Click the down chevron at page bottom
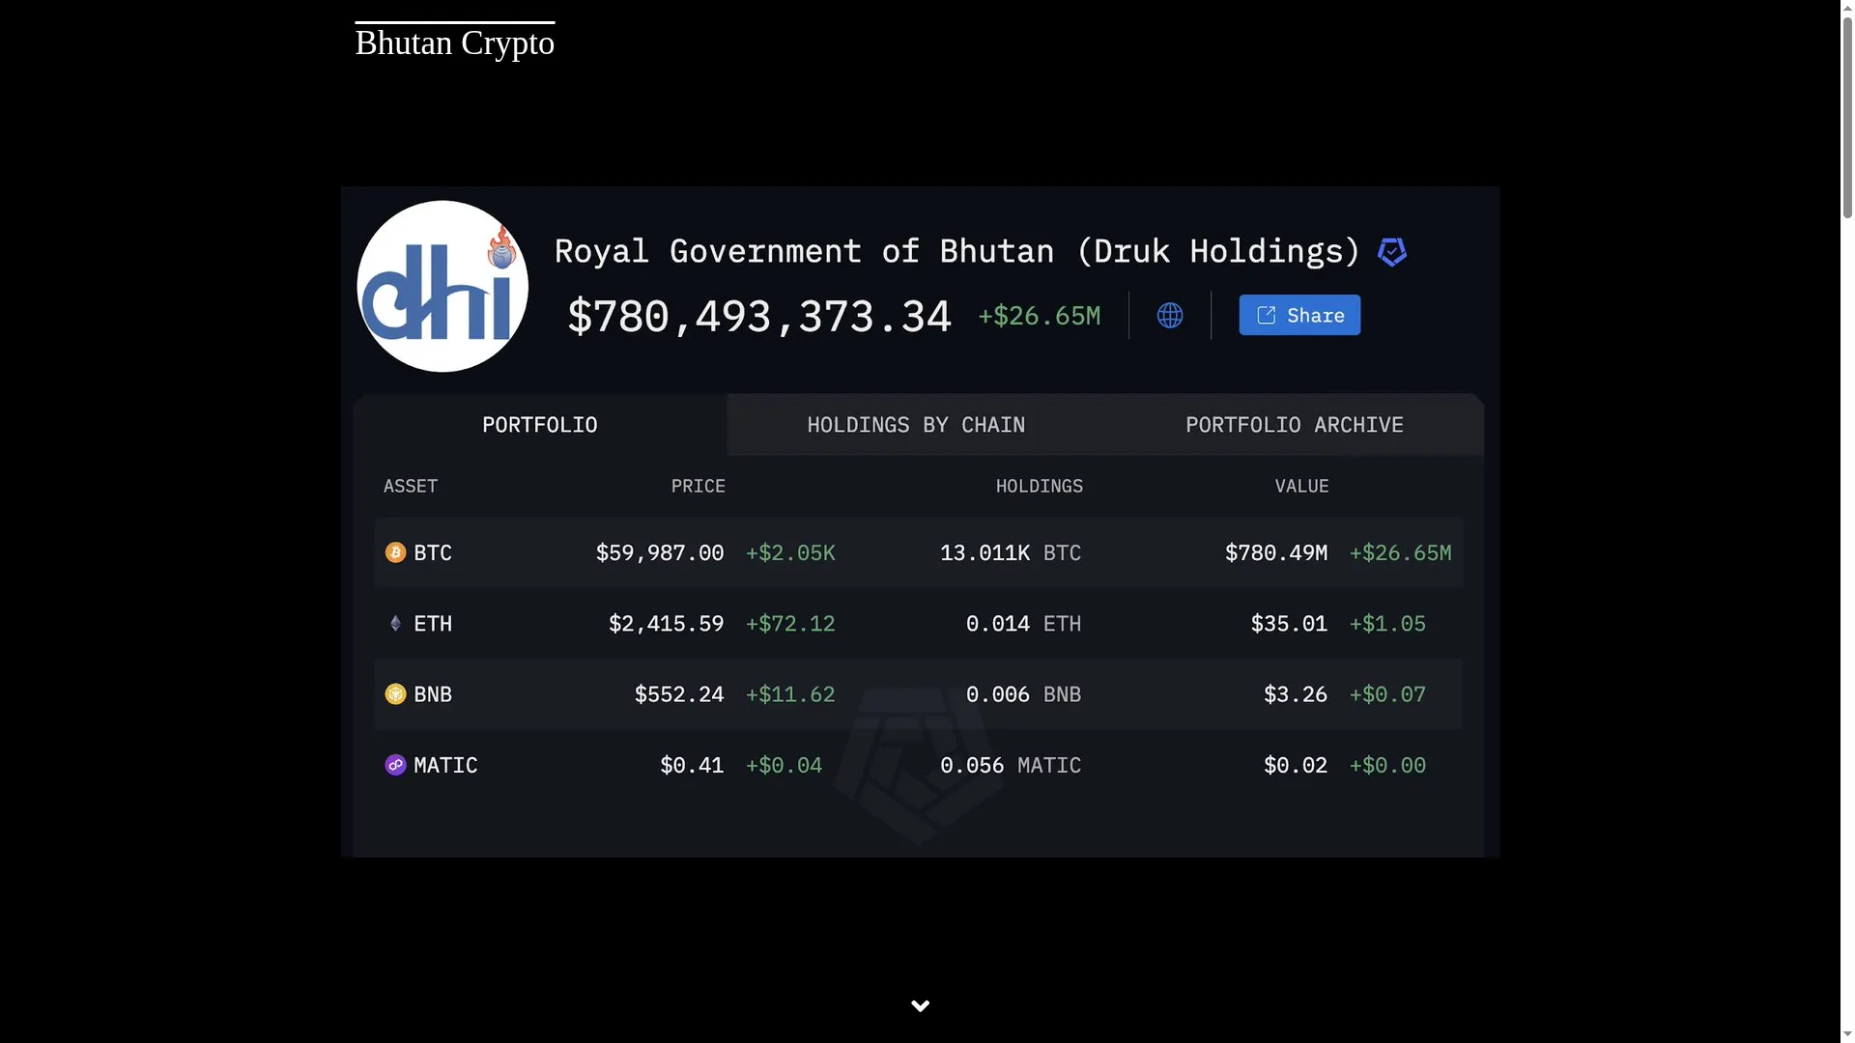Viewport: 1855px width, 1043px height. click(x=920, y=1006)
